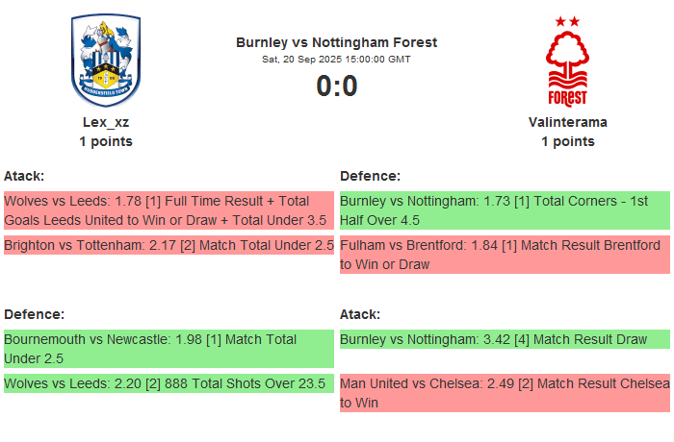Select Wolves vs Leeds Total Shots bet

click(x=168, y=384)
